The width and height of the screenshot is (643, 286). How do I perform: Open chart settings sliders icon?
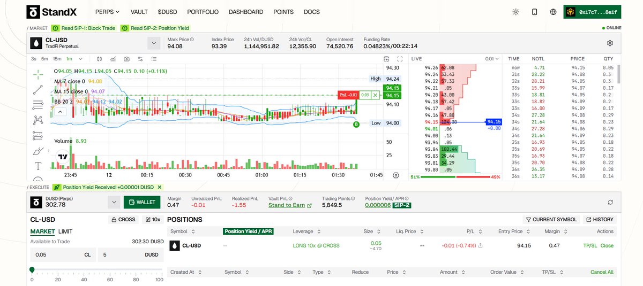pos(140,59)
